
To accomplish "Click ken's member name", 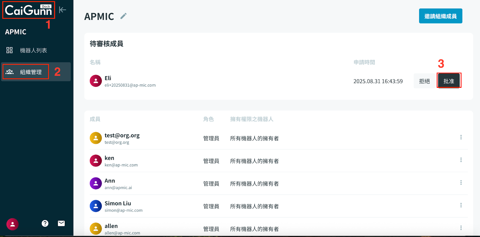I will [x=109, y=158].
